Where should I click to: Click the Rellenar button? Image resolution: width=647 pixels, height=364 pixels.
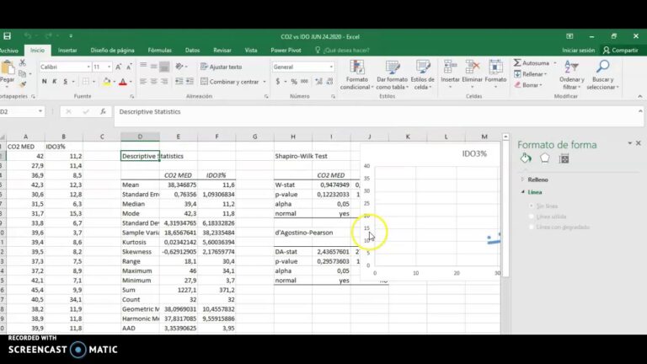(x=530, y=74)
